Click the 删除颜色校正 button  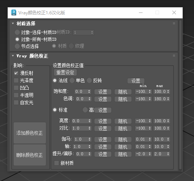pos(30,155)
